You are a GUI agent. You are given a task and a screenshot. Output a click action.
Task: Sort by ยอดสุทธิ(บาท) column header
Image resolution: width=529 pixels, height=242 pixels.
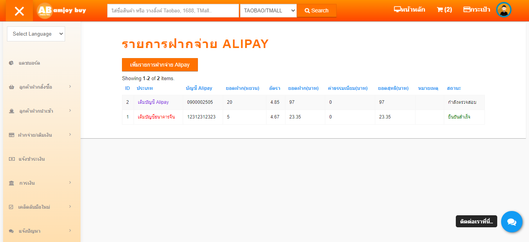393,88
